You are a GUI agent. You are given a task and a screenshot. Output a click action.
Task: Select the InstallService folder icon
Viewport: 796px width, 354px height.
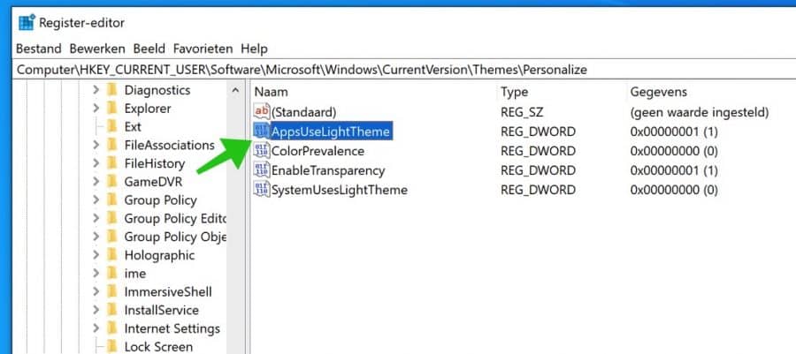112,310
